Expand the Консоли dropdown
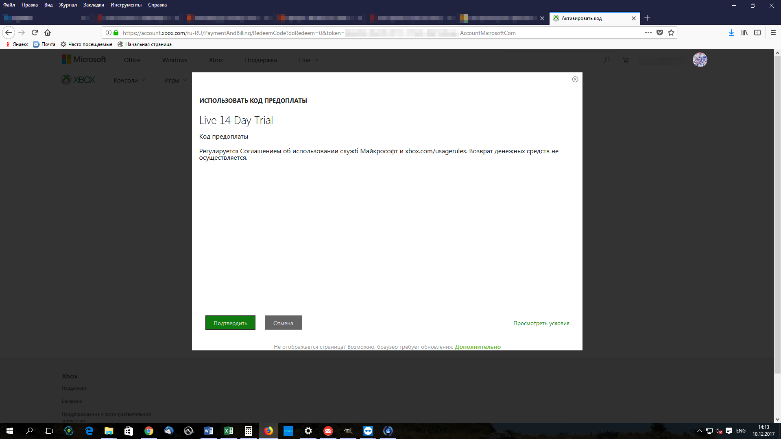The height and width of the screenshot is (439, 781). click(129, 80)
